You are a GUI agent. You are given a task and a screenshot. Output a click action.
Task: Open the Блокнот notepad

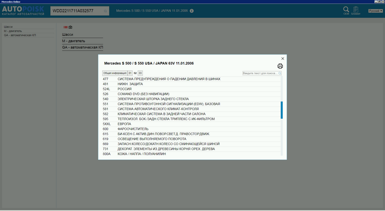tap(356, 11)
